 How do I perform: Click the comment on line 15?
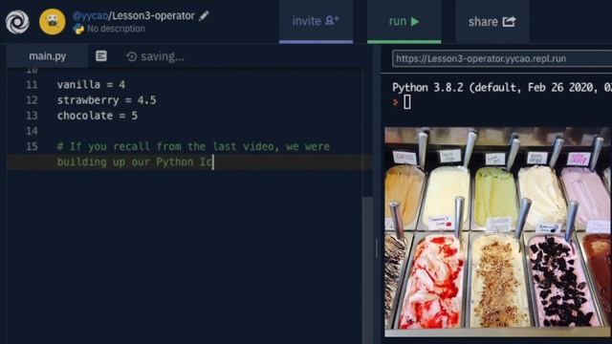[193, 146]
